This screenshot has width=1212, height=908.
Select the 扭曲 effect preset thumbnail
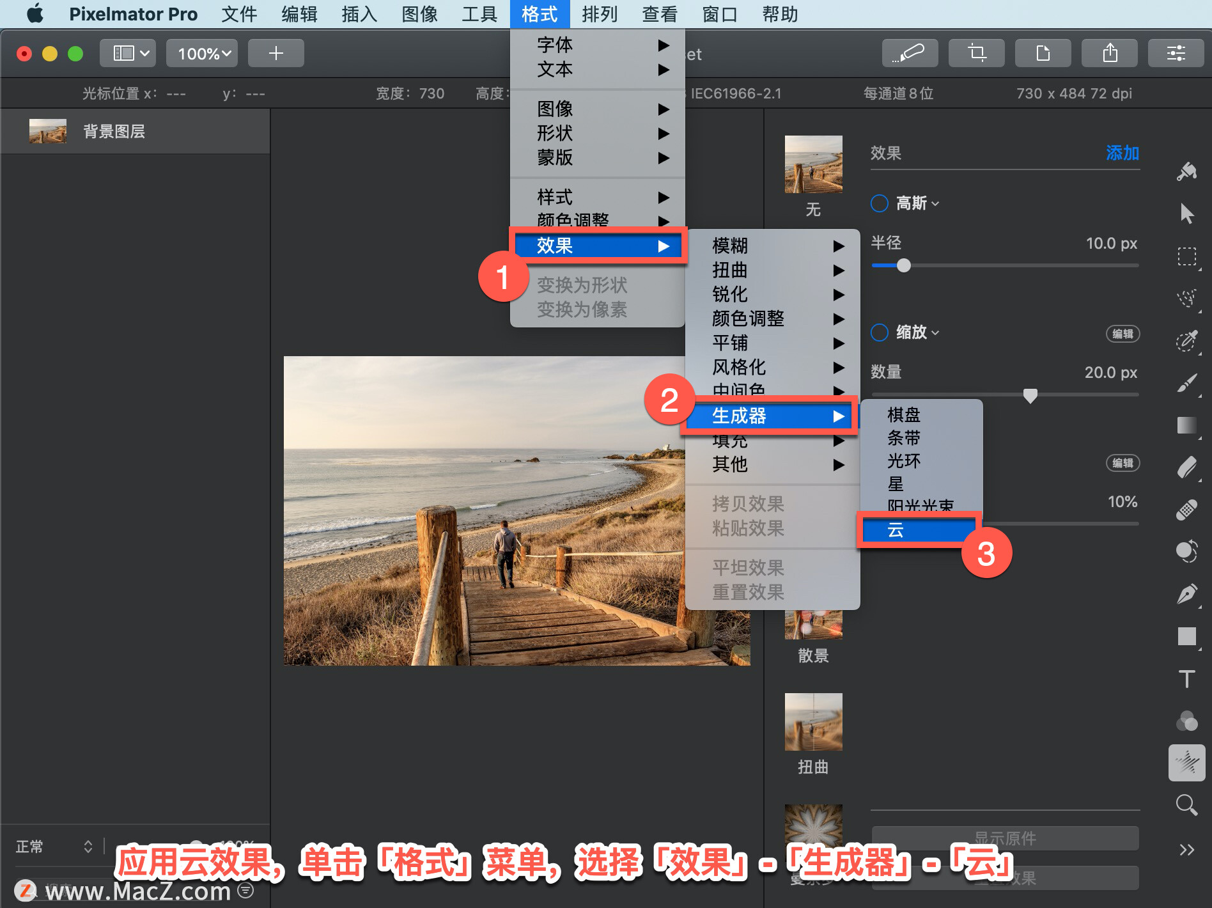813,722
